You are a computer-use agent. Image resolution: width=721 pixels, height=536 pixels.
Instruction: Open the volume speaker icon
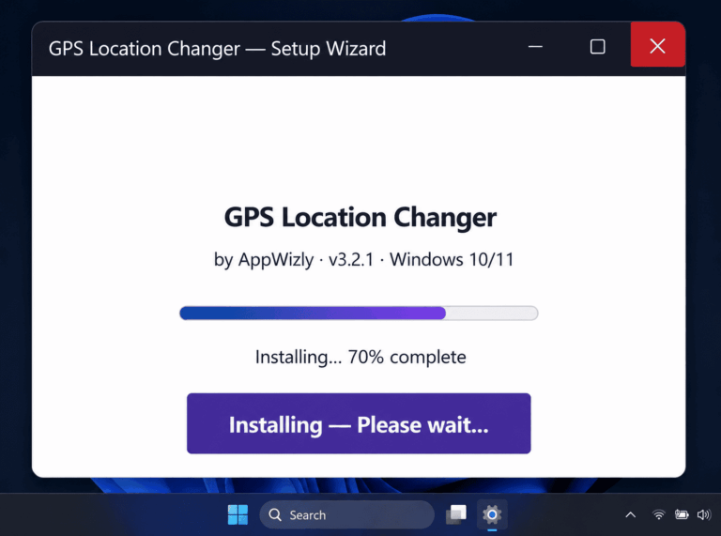[703, 514]
